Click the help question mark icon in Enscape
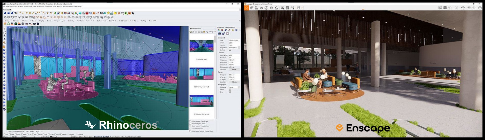The width and height of the screenshot is (485, 140). click(x=480, y=8)
